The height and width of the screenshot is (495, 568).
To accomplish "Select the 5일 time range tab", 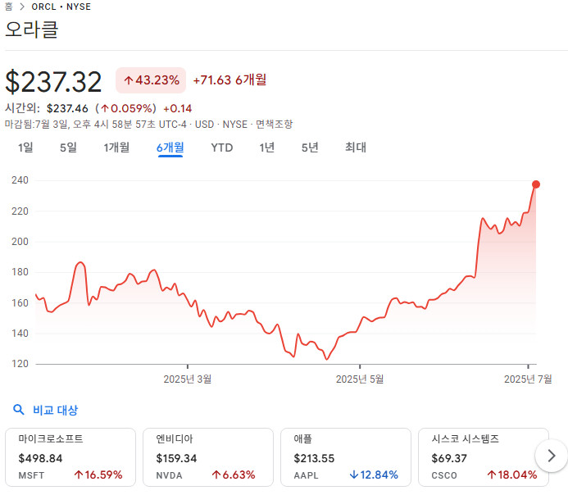I will [x=68, y=148].
